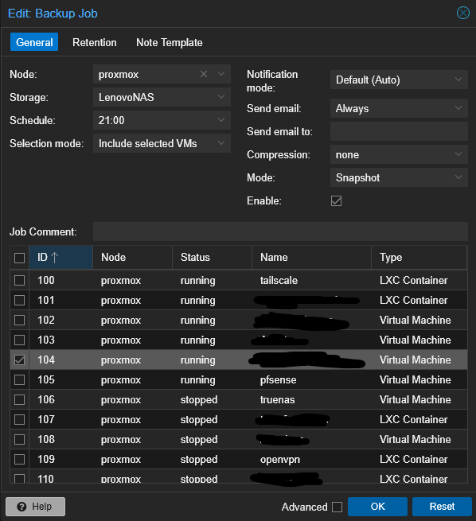Check the box for ID 109 openvpn
The image size is (476, 521).
19,459
